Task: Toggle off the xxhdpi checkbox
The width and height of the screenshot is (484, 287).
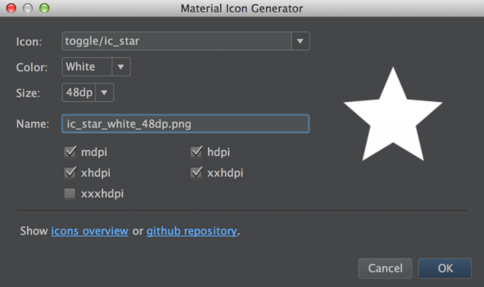Action: pos(196,172)
